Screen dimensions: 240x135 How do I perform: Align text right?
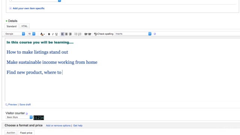point(70,34)
